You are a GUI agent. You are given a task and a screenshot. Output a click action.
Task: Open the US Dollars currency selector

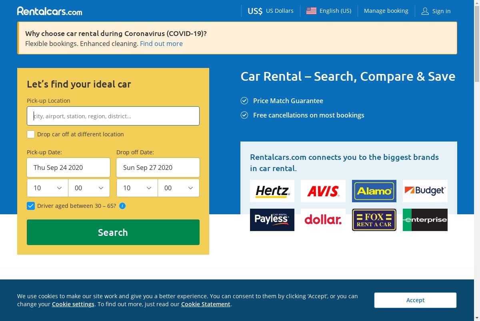(x=270, y=11)
